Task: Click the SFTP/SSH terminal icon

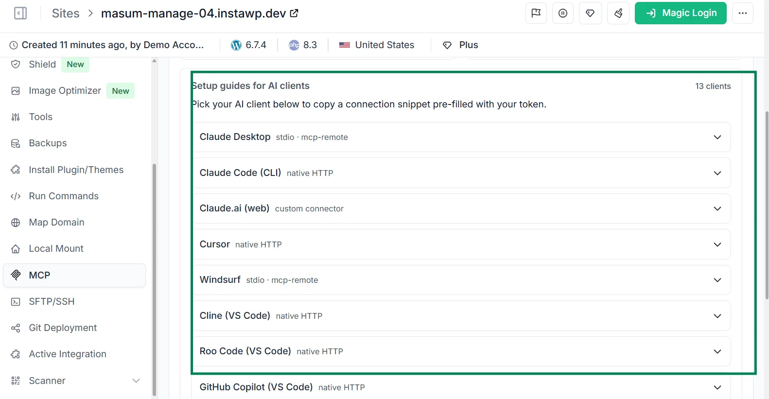Action: tap(16, 302)
